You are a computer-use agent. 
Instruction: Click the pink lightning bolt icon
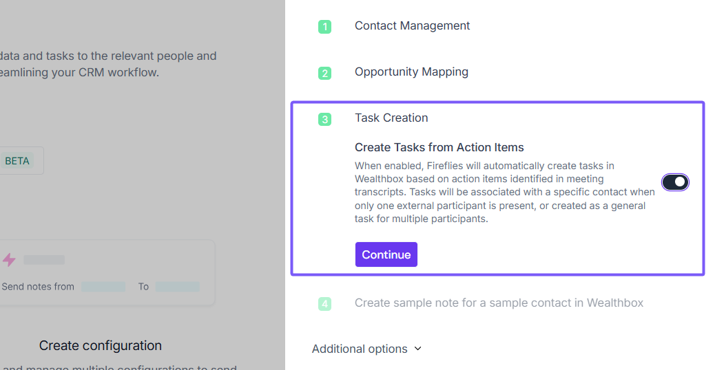tap(9, 260)
